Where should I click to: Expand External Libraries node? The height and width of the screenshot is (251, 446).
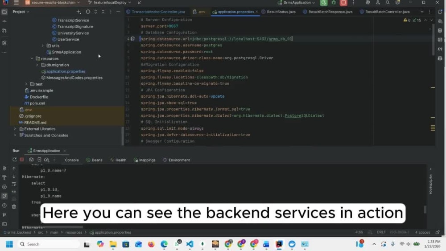[x=15, y=129]
